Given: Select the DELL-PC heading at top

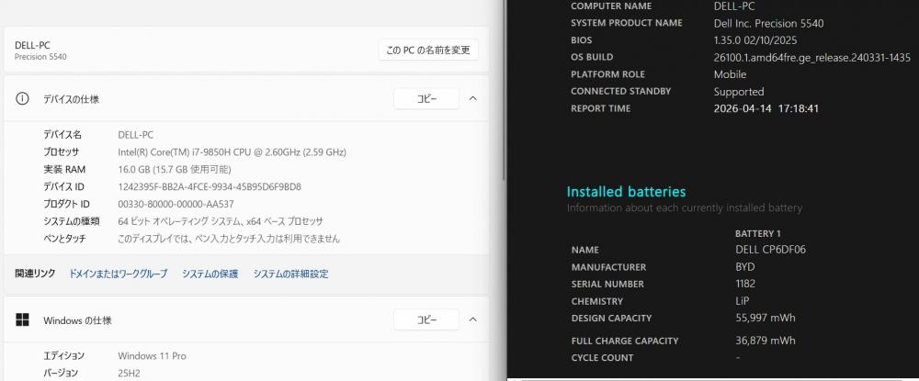Looking at the screenshot, I should [x=32, y=46].
